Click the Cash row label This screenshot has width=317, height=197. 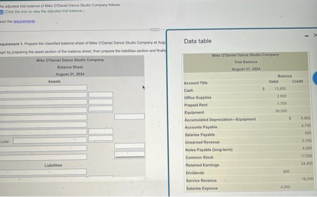188,90
